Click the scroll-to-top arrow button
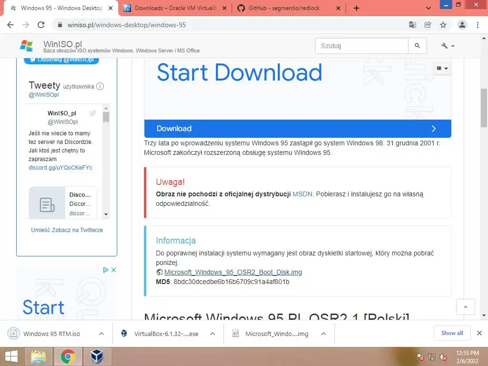 [466, 307]
